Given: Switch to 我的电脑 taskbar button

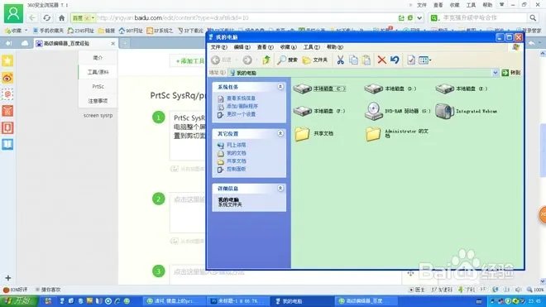Looking at the screenshot, I should point(302,301).
